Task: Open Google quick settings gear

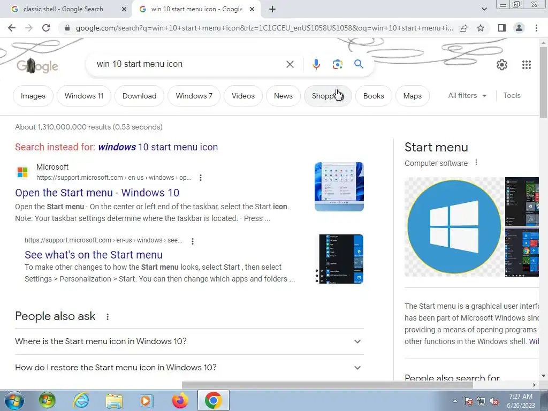Action: tap(502, 65)
